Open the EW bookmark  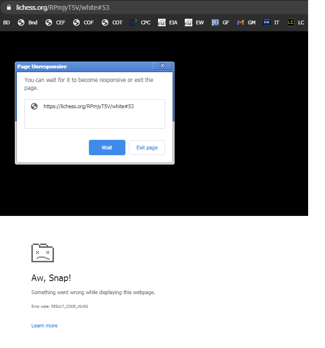click(x=194, y=22)
